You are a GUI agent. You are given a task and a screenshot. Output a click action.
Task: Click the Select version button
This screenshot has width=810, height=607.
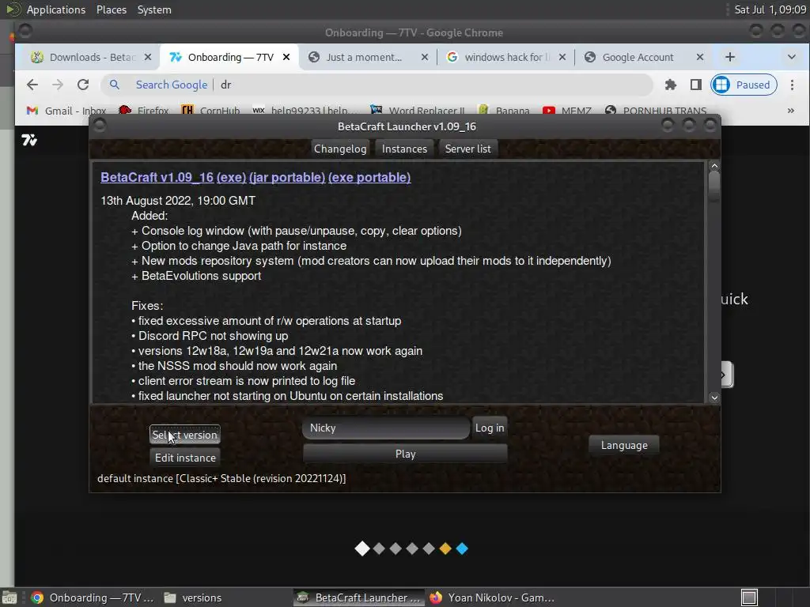(x=185, y=435)
